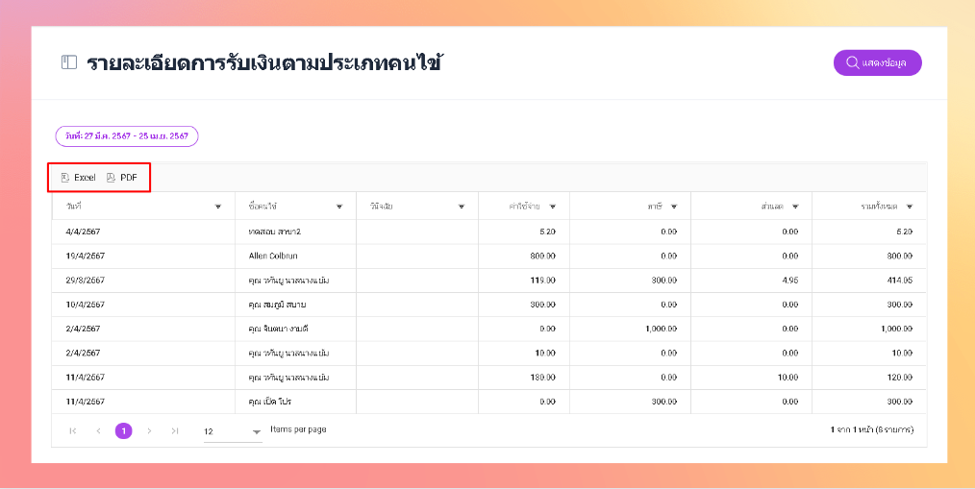Screen dimensions: 975x489
Task: Click the purple date range chip
Action: pos(127,136)
